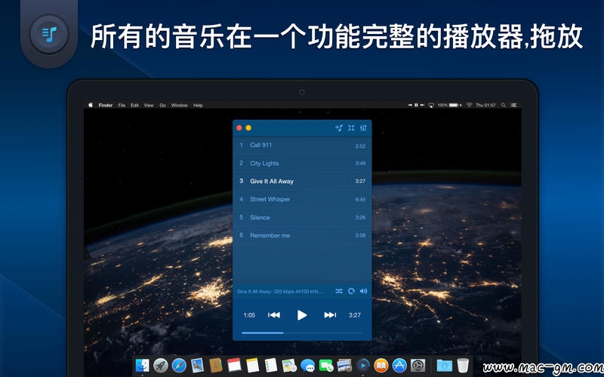Open the Help menu
Screen dimensions: 604x377
(x=198, y=105)
